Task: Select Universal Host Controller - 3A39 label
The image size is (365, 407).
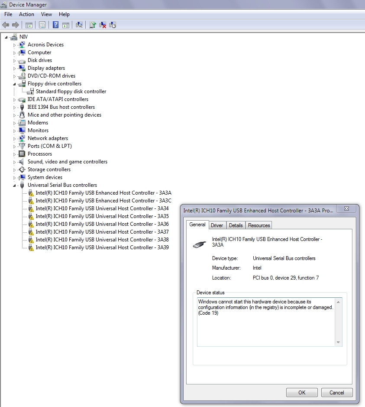Action: click(x=102, y=247)
